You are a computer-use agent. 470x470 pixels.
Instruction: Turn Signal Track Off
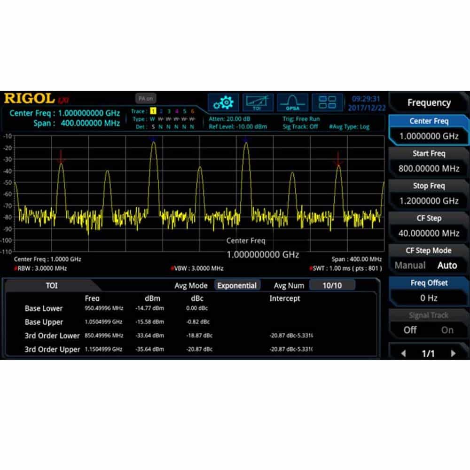click(x=410, y=330)
